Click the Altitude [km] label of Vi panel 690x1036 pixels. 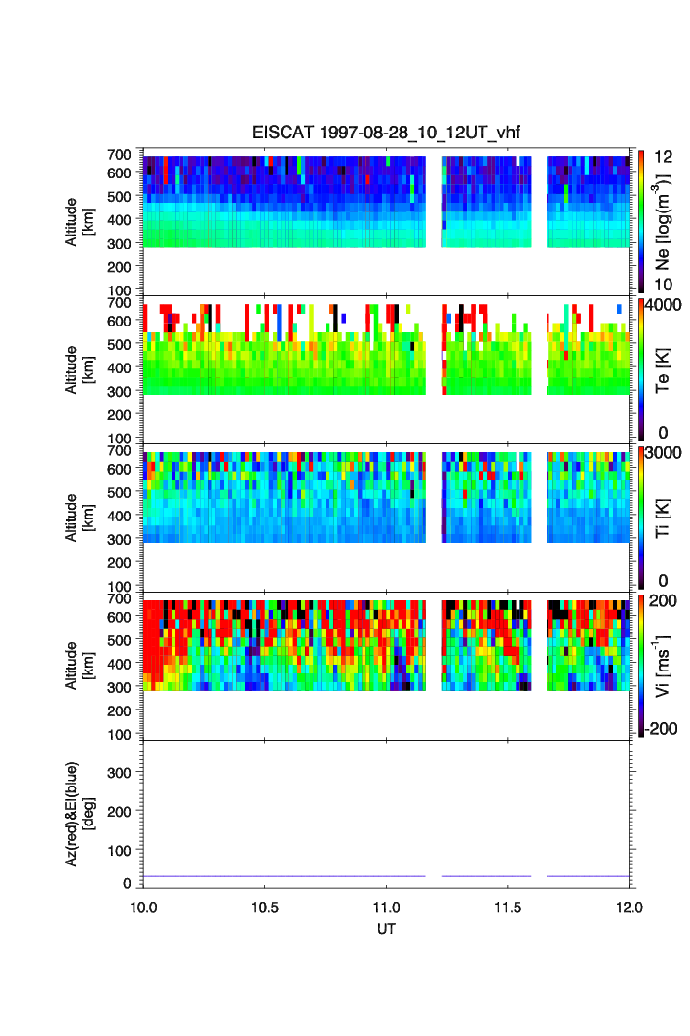[80, 666]
